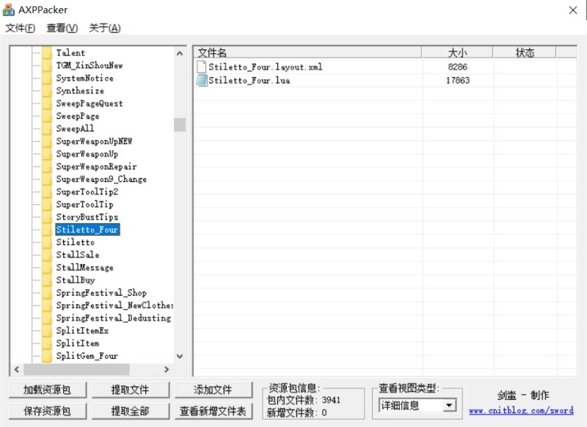587x427 pixels.
Task: Select the StallMessage tree item
Action: (x=84, y=268)
